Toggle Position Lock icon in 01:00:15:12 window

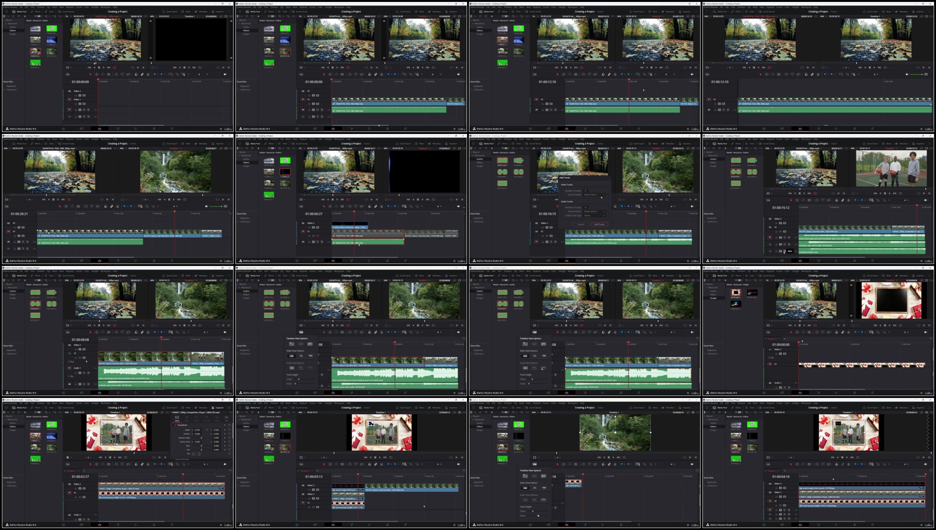(848, 200)
